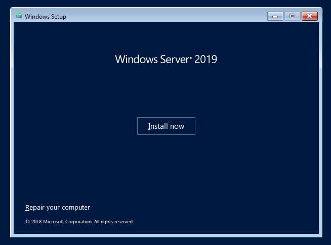Click the Install now button
The width and height of the screenshot is (331, 245).
166,126
